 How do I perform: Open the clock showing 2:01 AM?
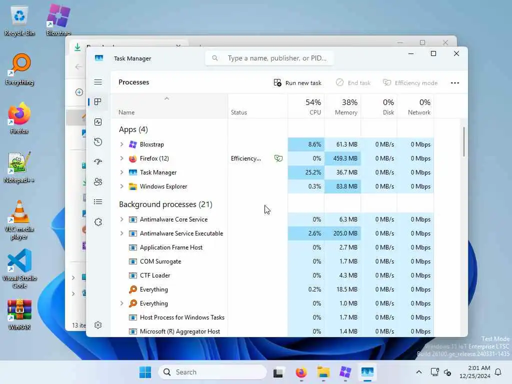coord(475,372)
